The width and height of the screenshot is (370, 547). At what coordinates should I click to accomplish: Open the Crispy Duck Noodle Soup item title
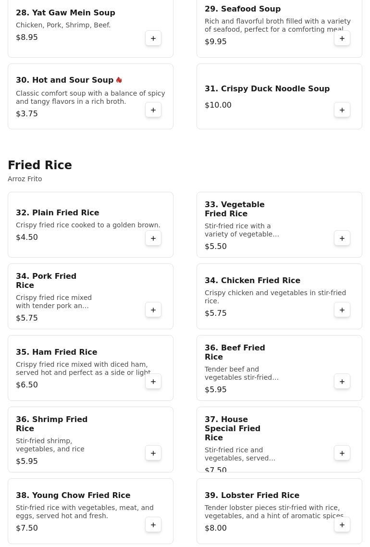[x=267, y=89]
